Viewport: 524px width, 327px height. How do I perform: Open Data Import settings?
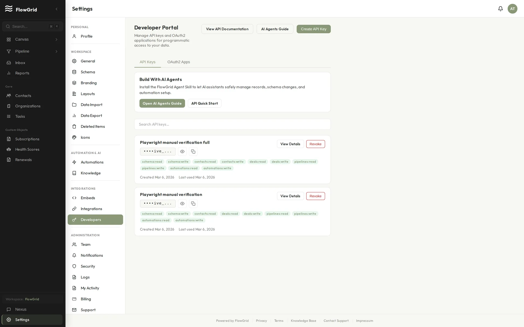pyautogui.click(x=95, y=105)
